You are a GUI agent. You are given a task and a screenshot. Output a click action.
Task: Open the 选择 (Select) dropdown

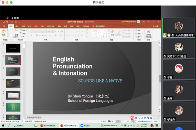139,37
